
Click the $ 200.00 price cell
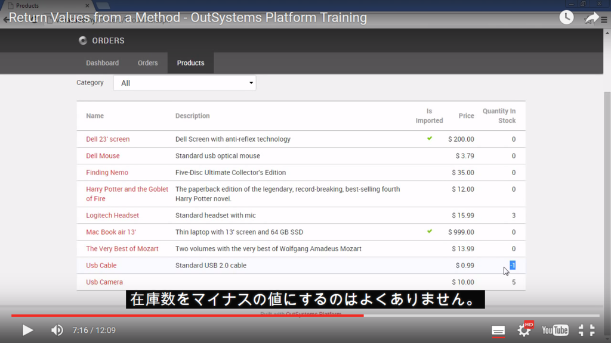pos(461,139)
